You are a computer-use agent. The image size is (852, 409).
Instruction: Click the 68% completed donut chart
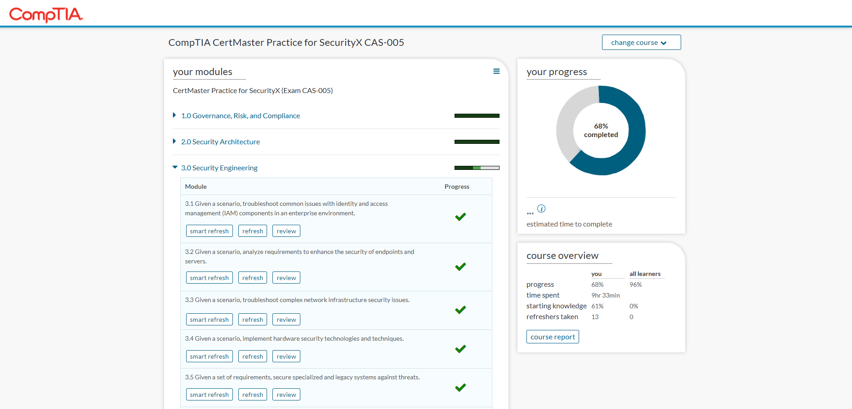tap(601, 130)
